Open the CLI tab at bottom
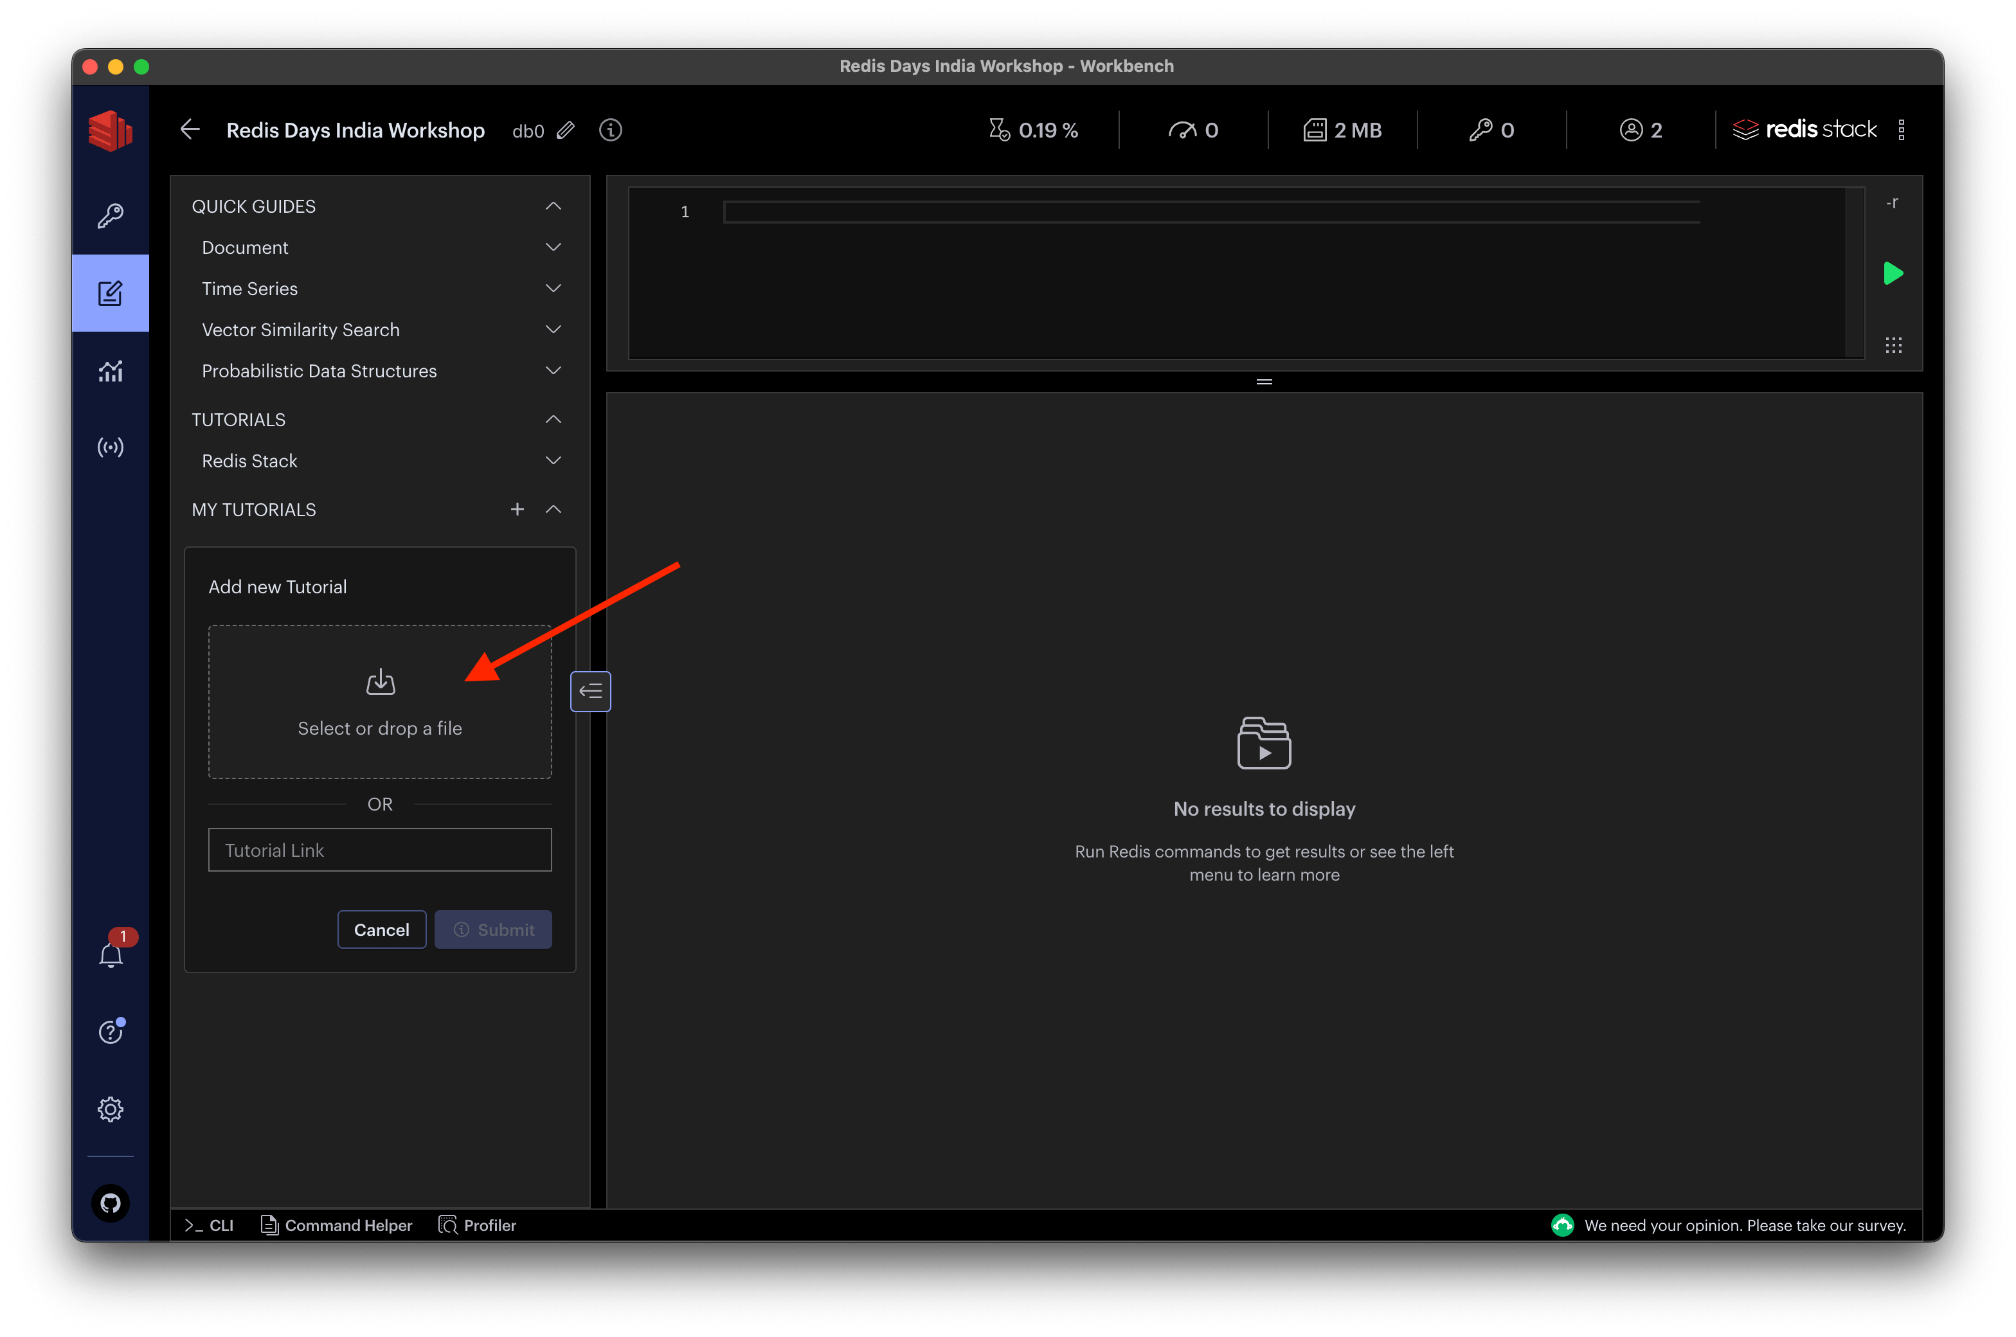The image size is (2016, 1337). 210,1225
